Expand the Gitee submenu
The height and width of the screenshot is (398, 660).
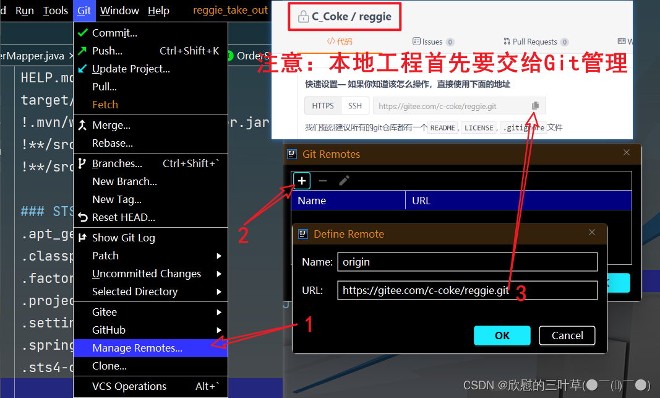click(151, 312)
